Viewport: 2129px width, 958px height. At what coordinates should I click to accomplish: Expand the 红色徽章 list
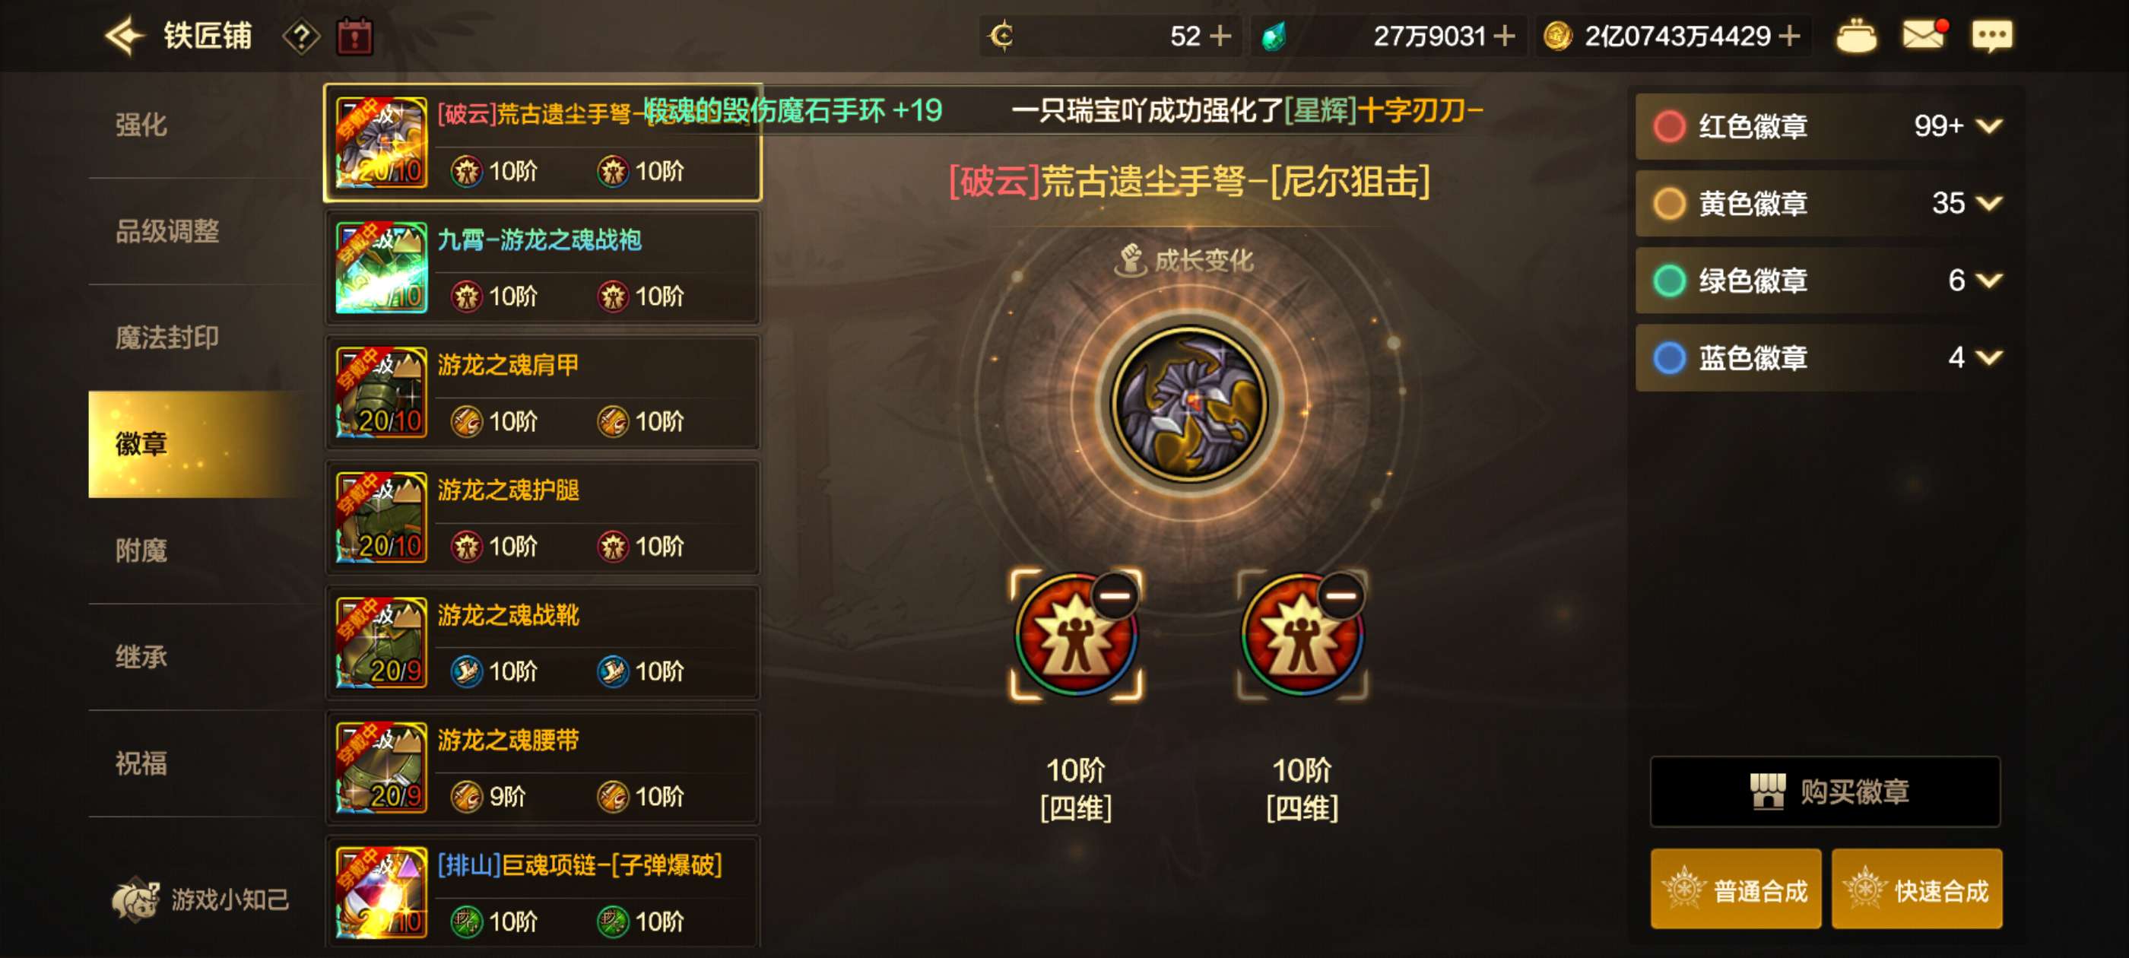(x=1988, y=125)
